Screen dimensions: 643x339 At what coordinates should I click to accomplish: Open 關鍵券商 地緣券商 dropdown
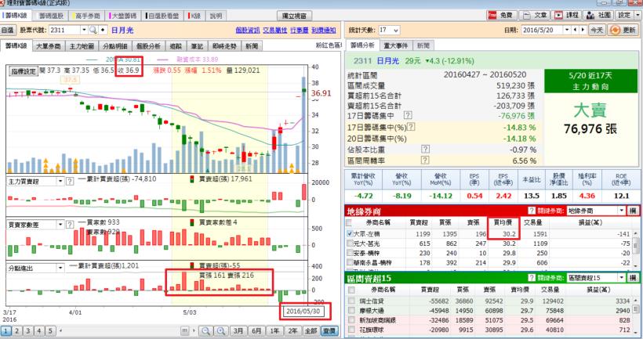point(622,211)
